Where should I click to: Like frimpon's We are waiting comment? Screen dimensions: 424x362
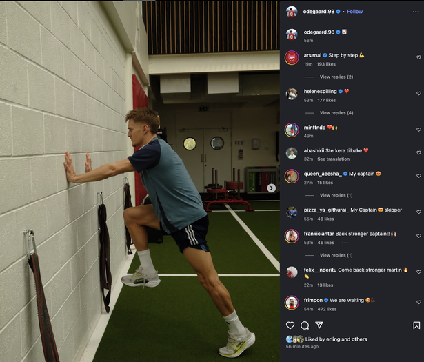pyautogui.click(x=418, y=302)
